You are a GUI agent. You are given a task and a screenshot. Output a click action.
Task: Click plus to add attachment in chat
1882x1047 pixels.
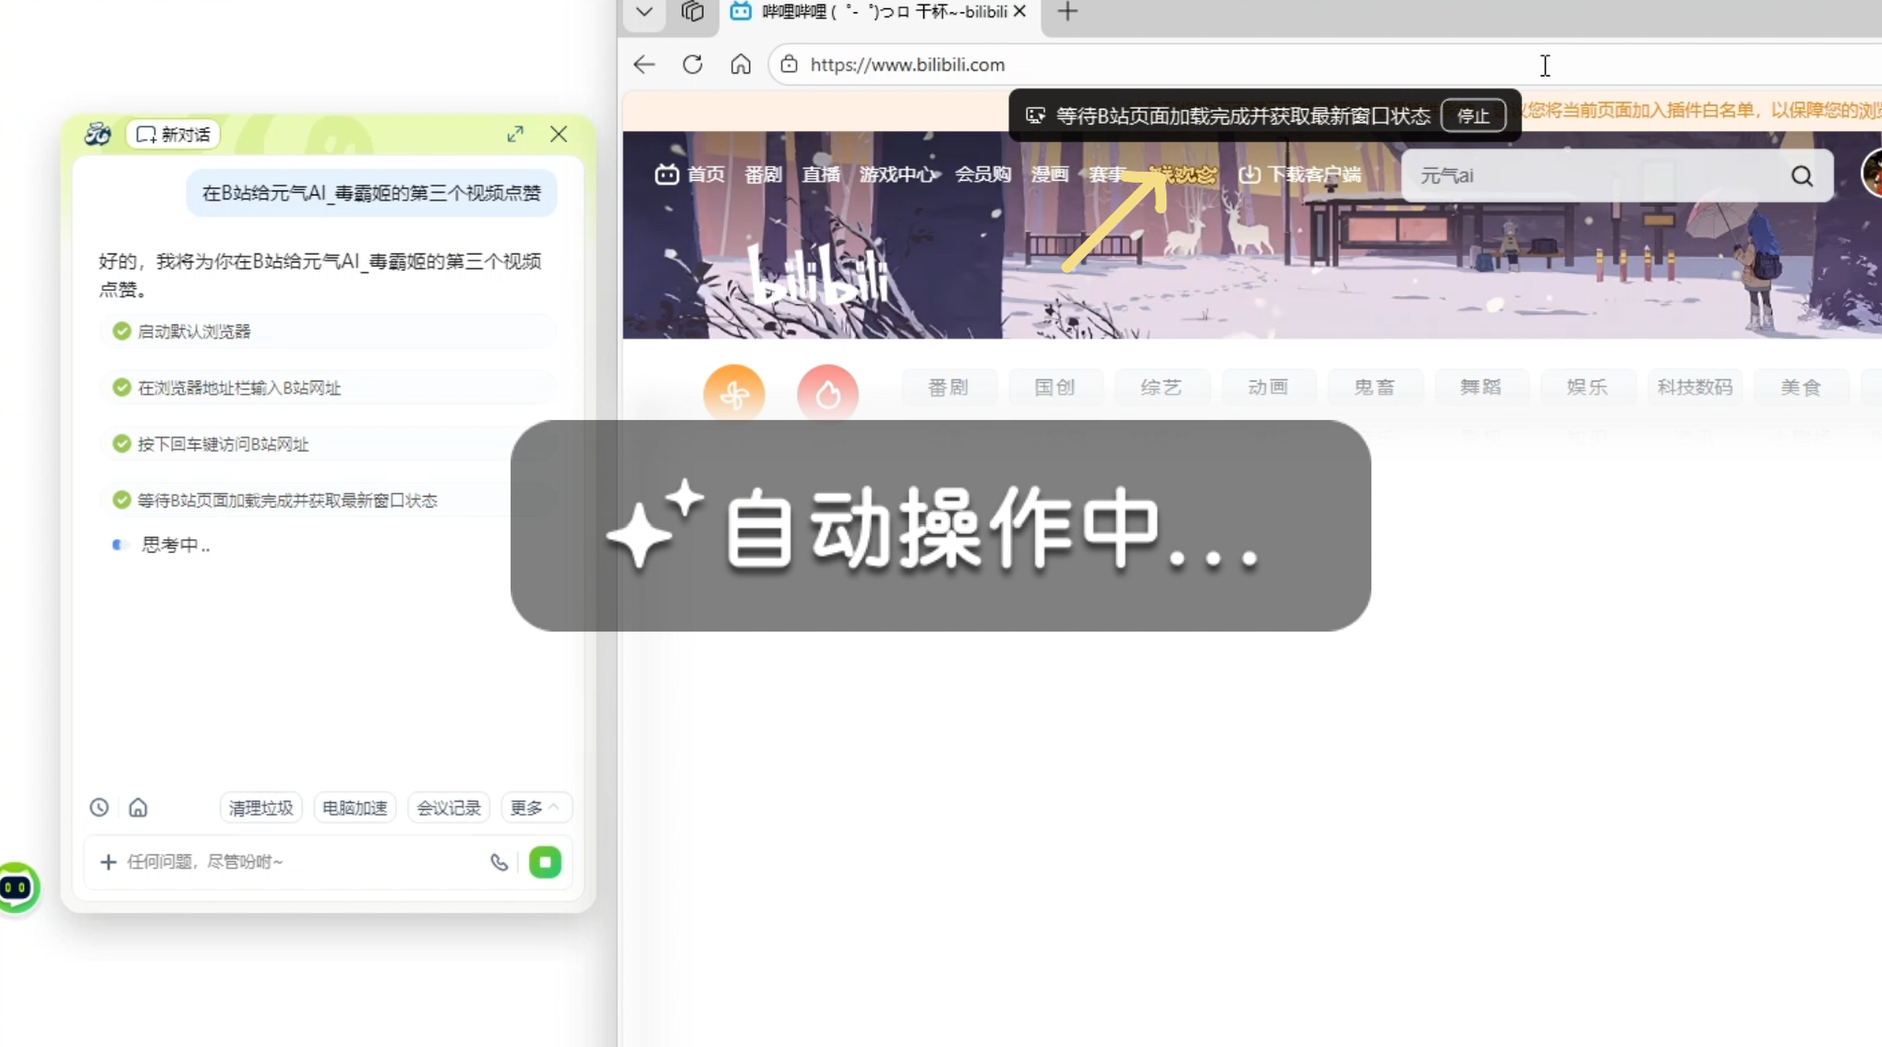(x=108, y=862)
